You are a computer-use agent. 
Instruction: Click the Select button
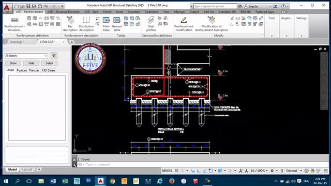pyautogui.click(x=50, y=63)
